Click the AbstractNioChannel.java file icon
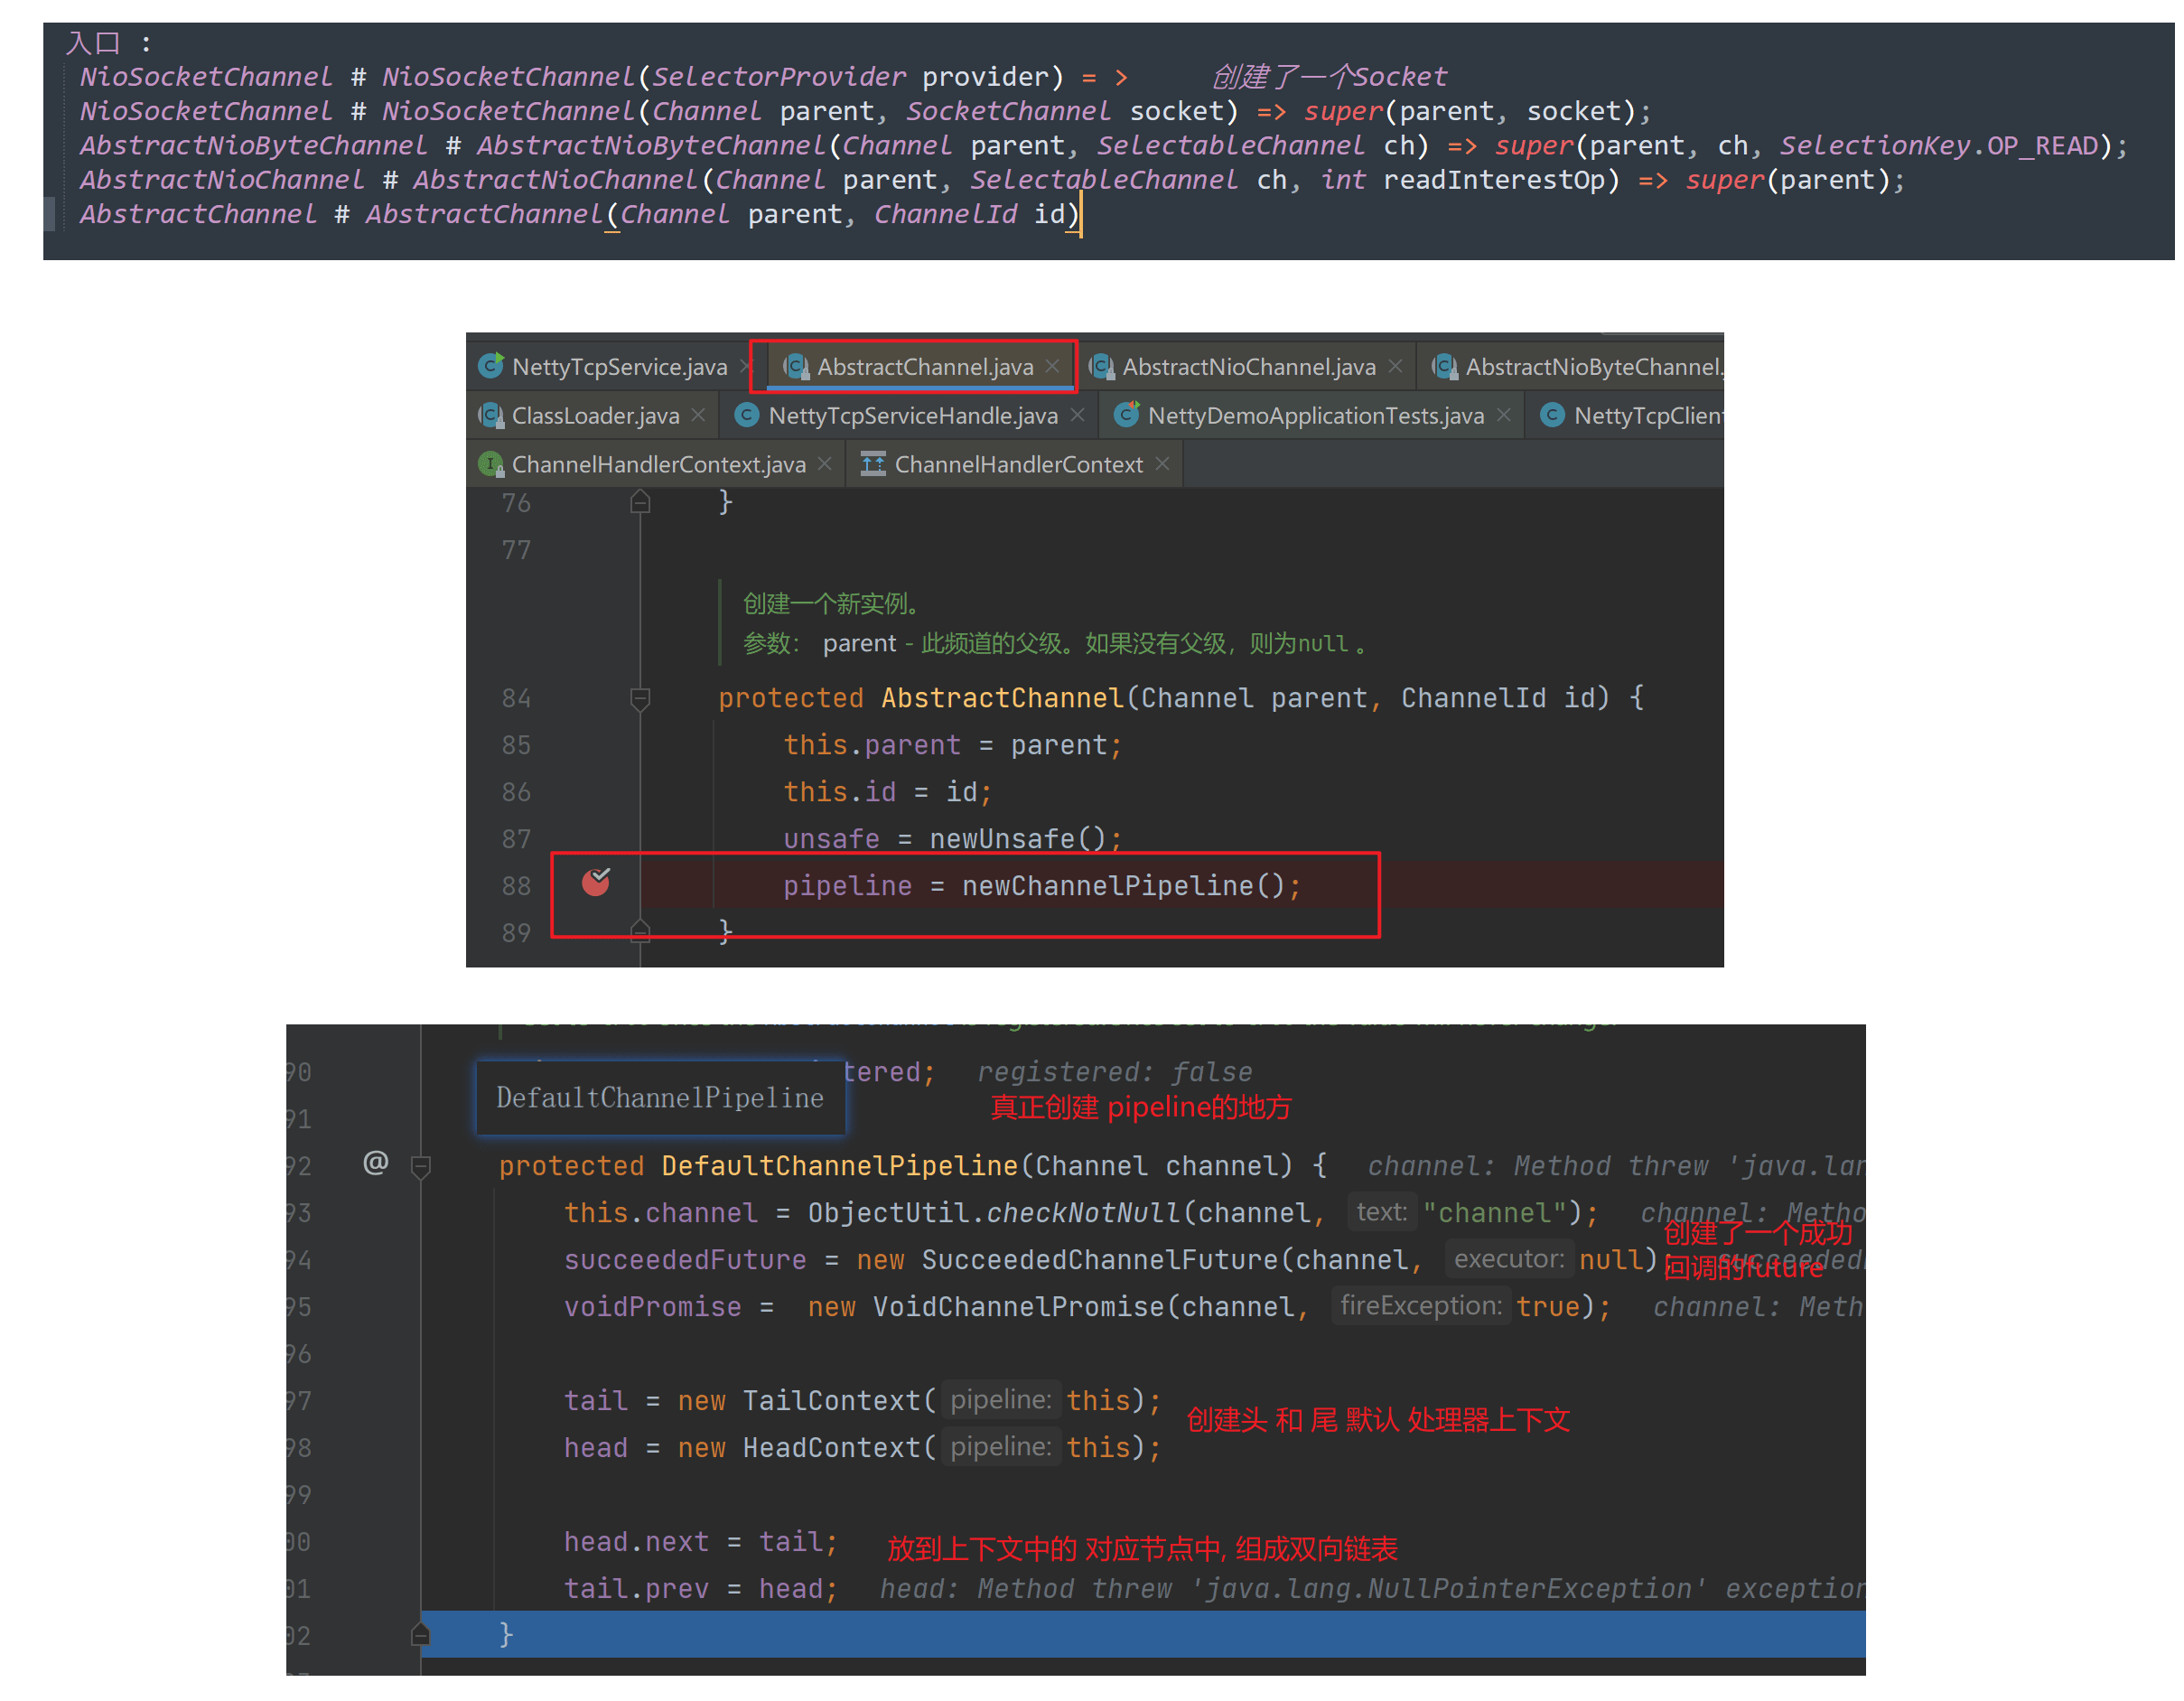 pos(1101,367)
